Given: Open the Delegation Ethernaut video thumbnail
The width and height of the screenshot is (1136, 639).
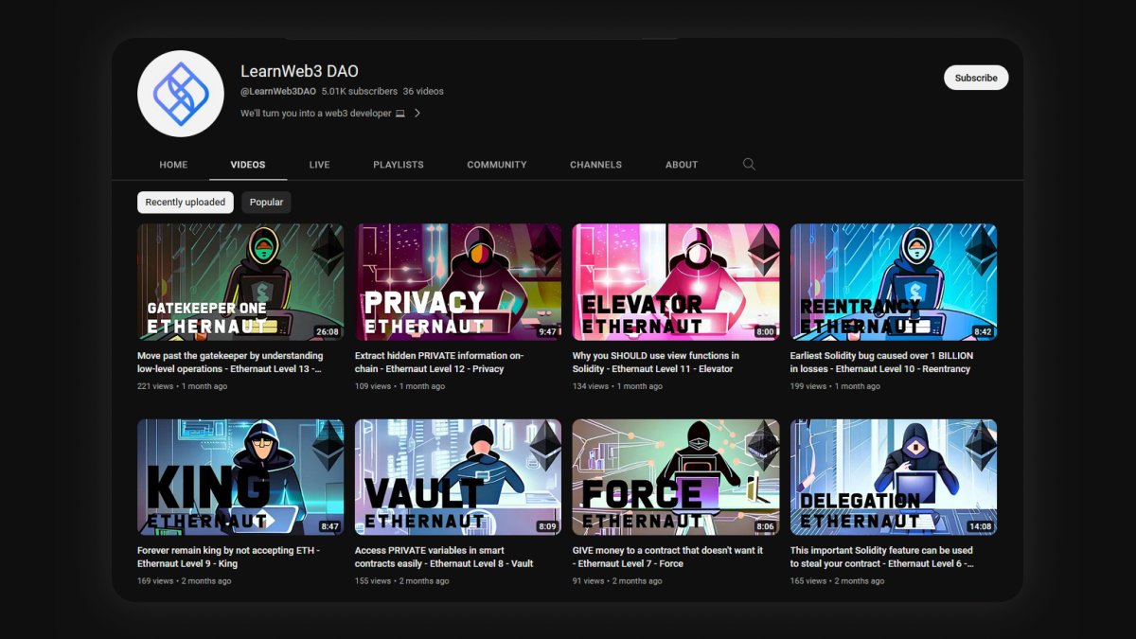Looking at the screenshot, I should coord(894,477).
